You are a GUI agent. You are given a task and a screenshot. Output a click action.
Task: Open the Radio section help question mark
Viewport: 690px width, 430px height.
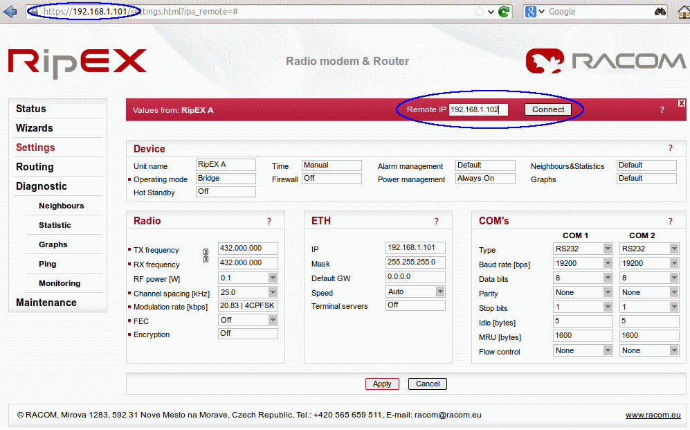tap(269, 222)
